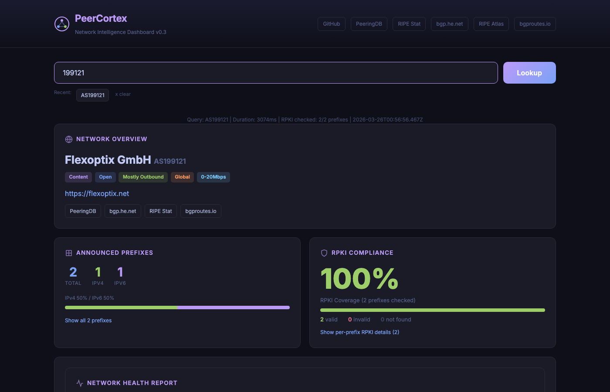The image size is (610, 392).
Task: Click the PeerCortex logo icon
Action: pos(62,24)
